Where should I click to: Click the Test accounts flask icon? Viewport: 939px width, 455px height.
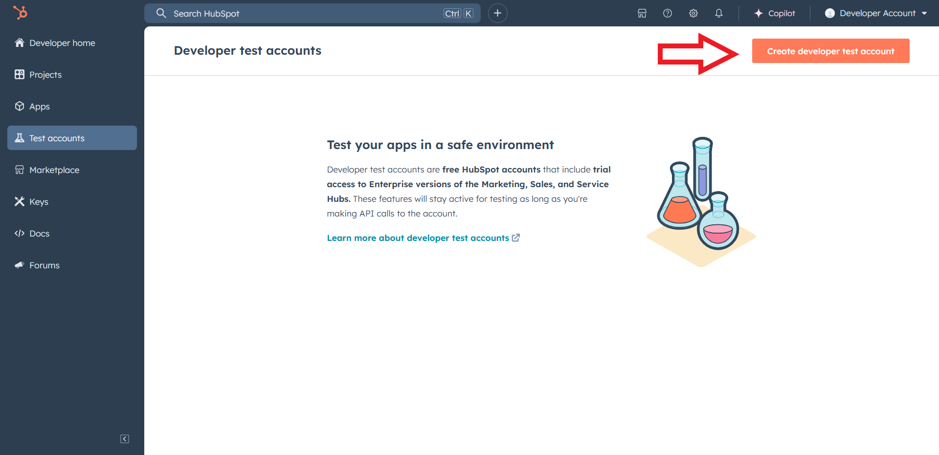coord(20,138)
